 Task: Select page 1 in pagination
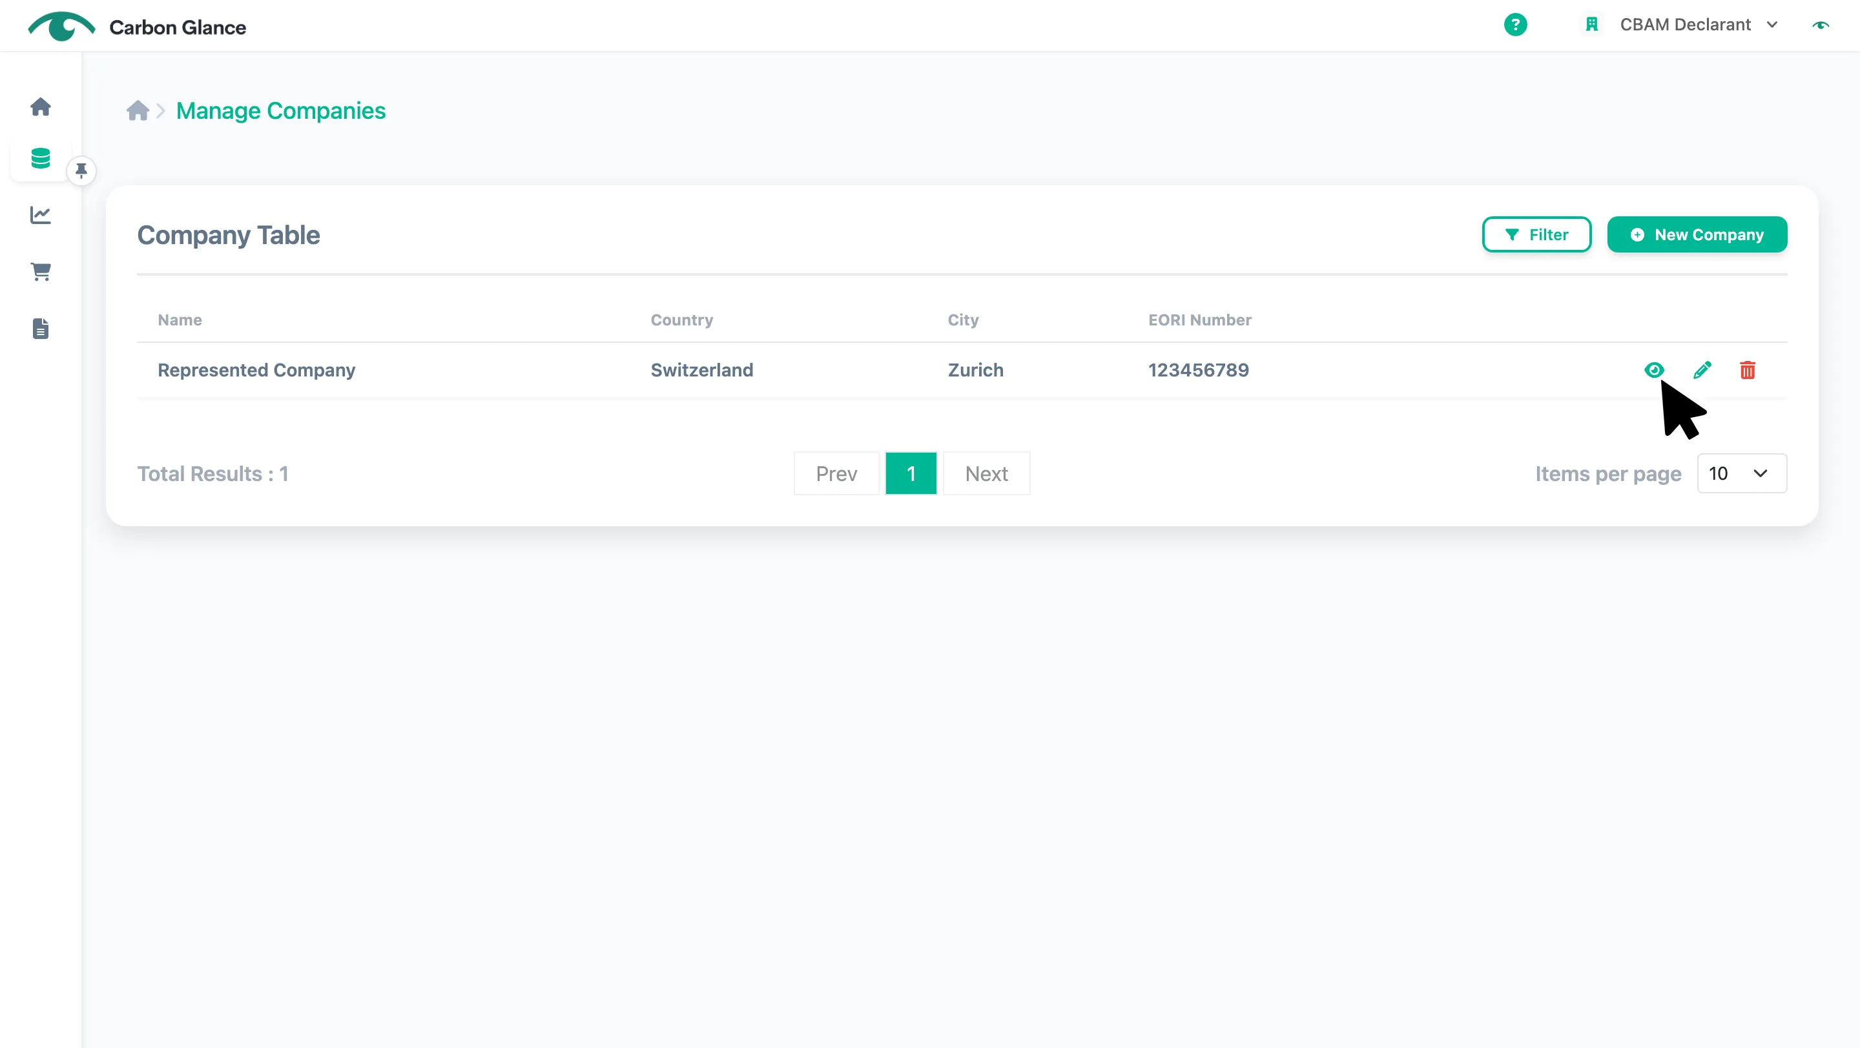(911, 473)
